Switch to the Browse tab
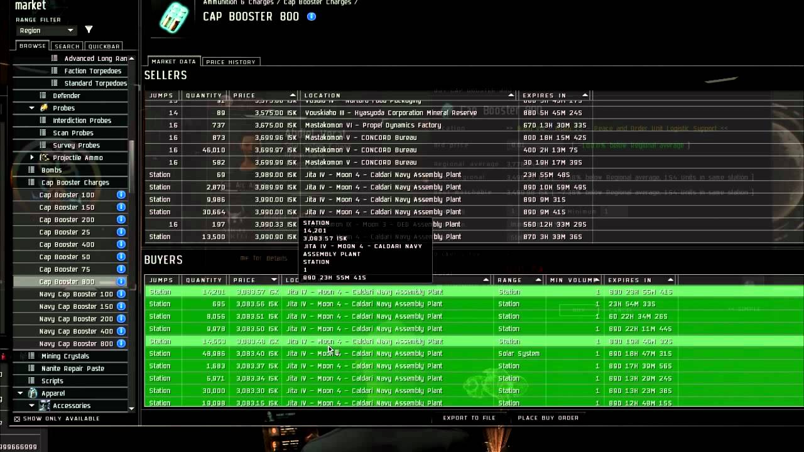The height and width of the screenshot is (452, 804). click(x=33, y=46)
